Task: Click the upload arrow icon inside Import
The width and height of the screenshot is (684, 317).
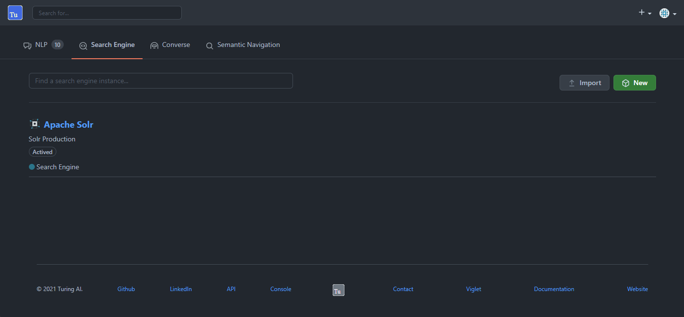Action: click(x=572, y=82)
